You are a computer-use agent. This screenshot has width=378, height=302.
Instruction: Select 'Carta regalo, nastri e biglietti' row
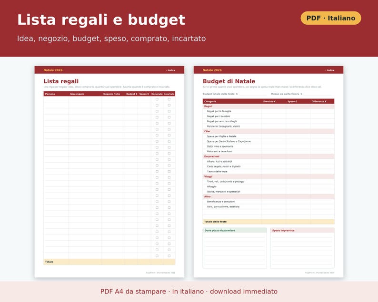tap(269, 166)
